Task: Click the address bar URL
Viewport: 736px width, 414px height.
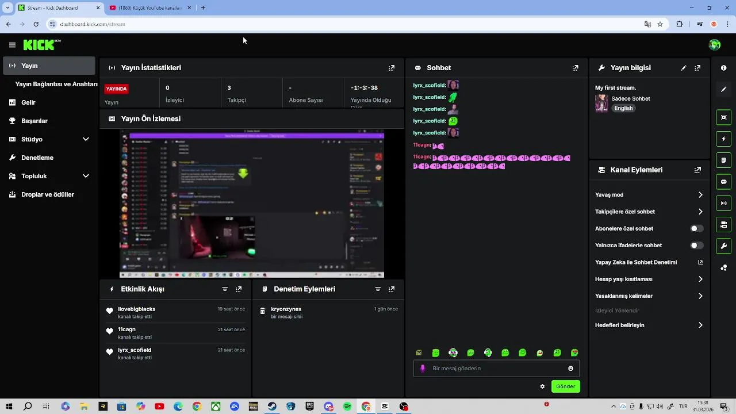Action: [93, 24]
